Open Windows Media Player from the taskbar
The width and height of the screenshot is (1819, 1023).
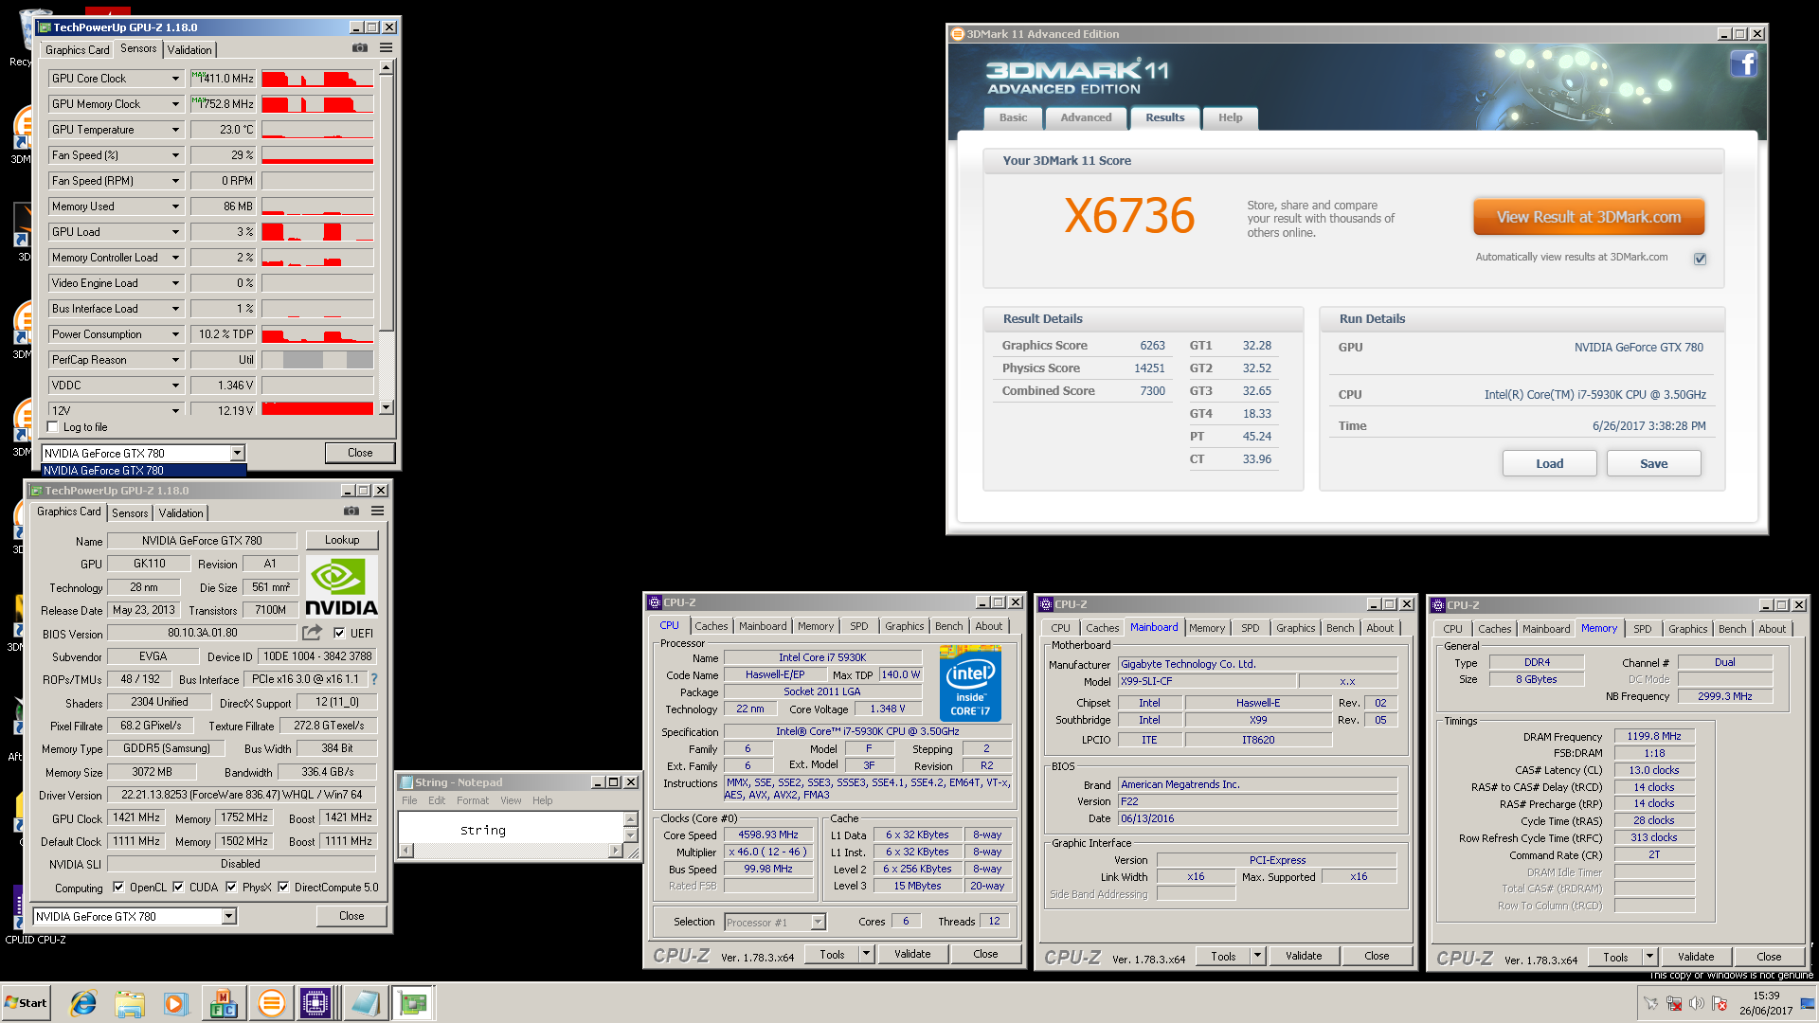point(176,1003)
